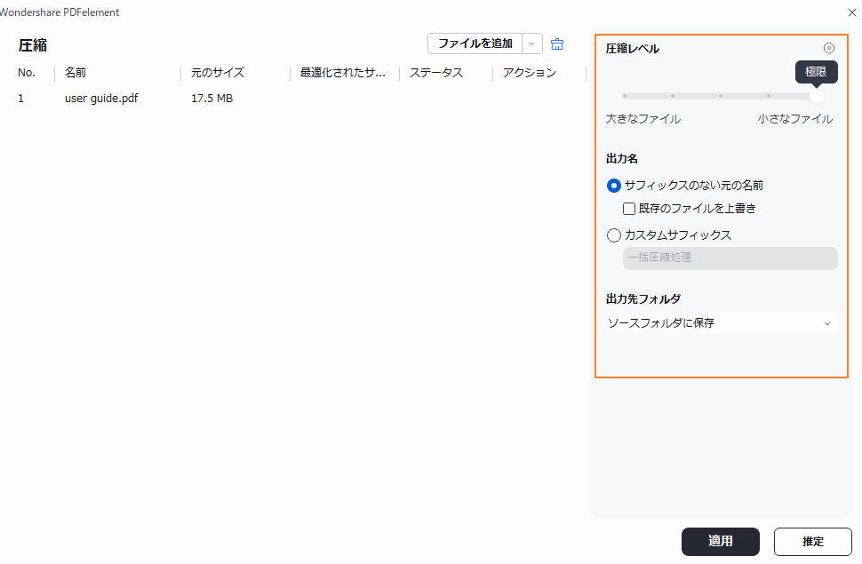Click the アクション column header
Viewport: 862px width, 564px height.
click(x=527, y=73)
